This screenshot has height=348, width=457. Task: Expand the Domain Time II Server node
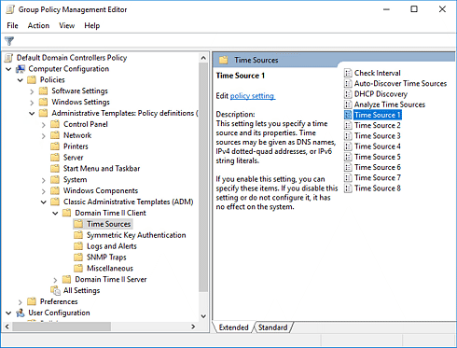coord(55,280)
